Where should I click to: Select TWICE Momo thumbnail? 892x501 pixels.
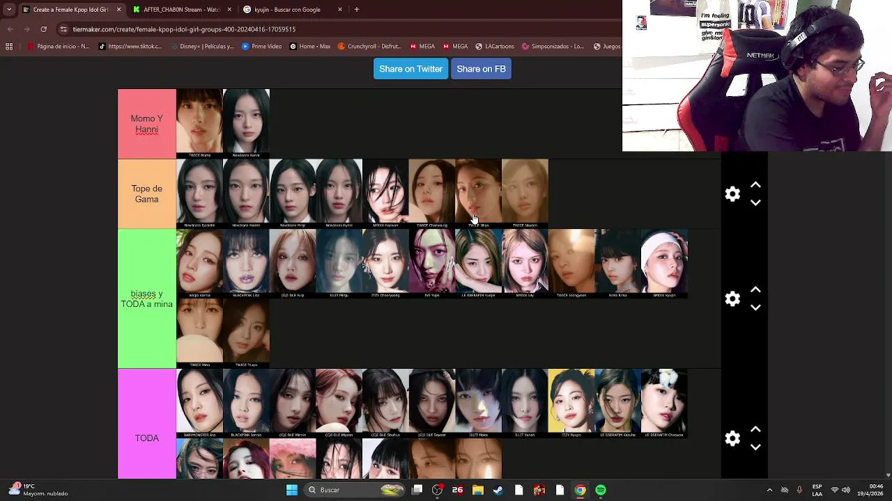(x=199, y=123)
